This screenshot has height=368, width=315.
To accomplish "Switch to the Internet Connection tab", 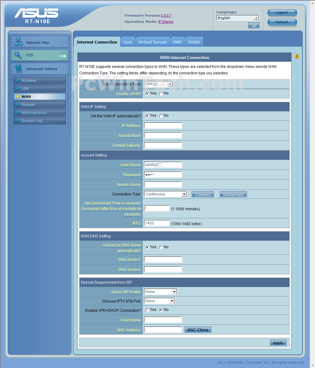I will [97, 42].
